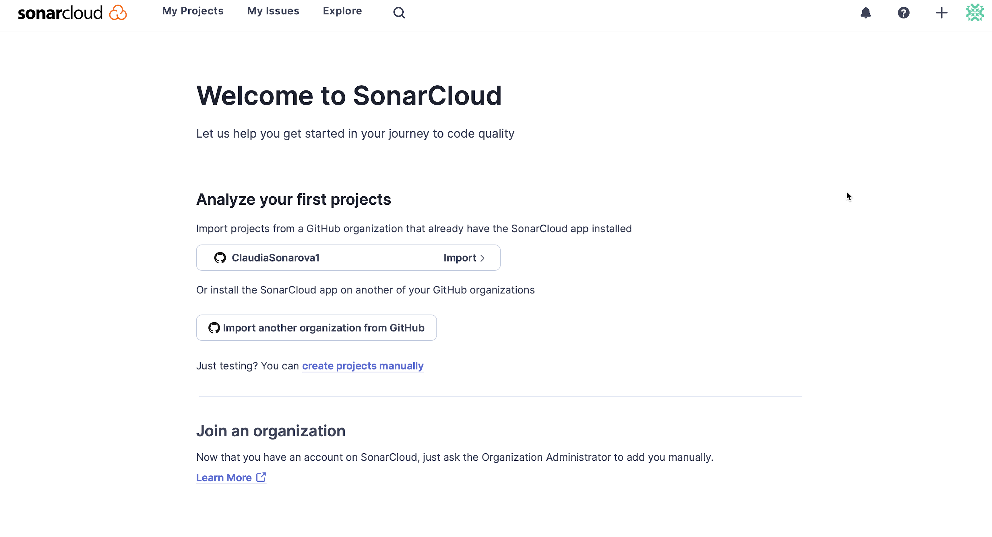The image size is (992, 537).
Task: Open the SonarCloud logo home link
Action: pos(72,13)
